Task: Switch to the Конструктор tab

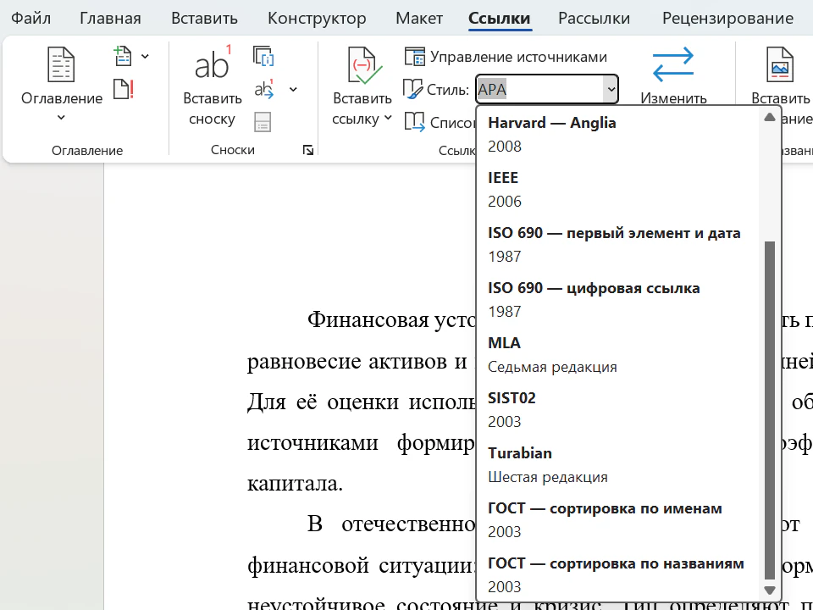Action: click(317, 18)
